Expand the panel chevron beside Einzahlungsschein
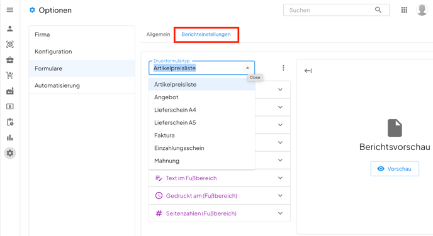The height and width of the screenshot is (236, 433). pos(280,142)
